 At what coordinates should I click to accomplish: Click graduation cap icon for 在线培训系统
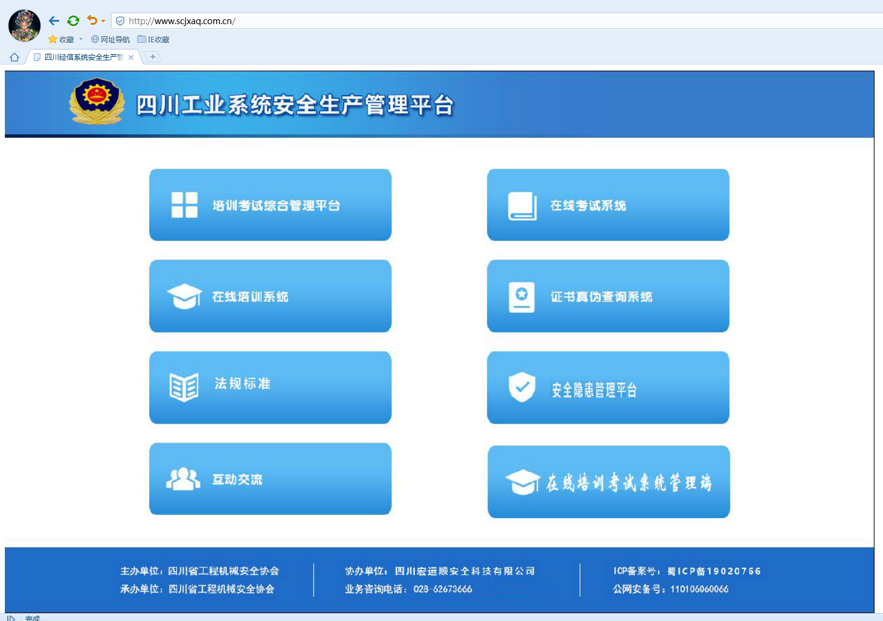[184, 296]
